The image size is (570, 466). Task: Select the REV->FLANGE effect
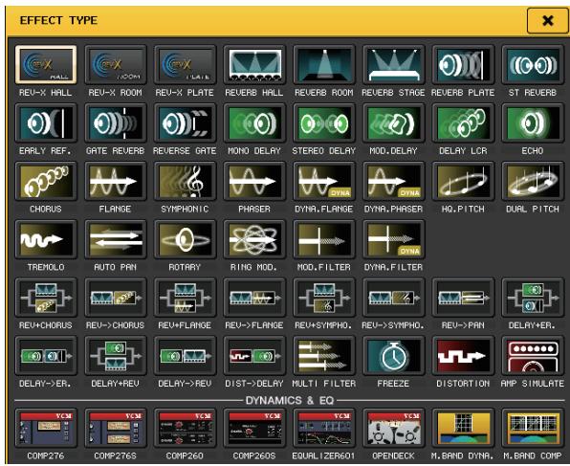tap(254, 298)
